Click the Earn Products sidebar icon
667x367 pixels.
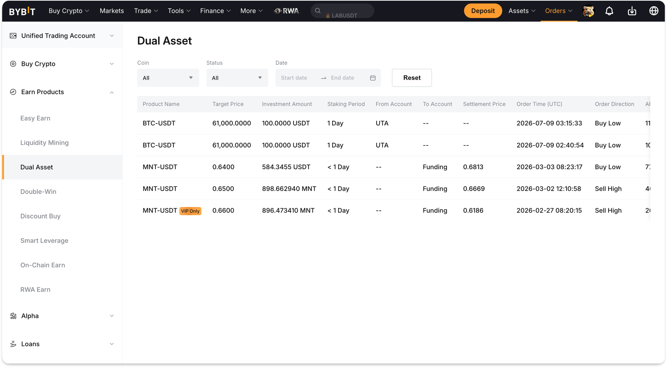point(13,92)
